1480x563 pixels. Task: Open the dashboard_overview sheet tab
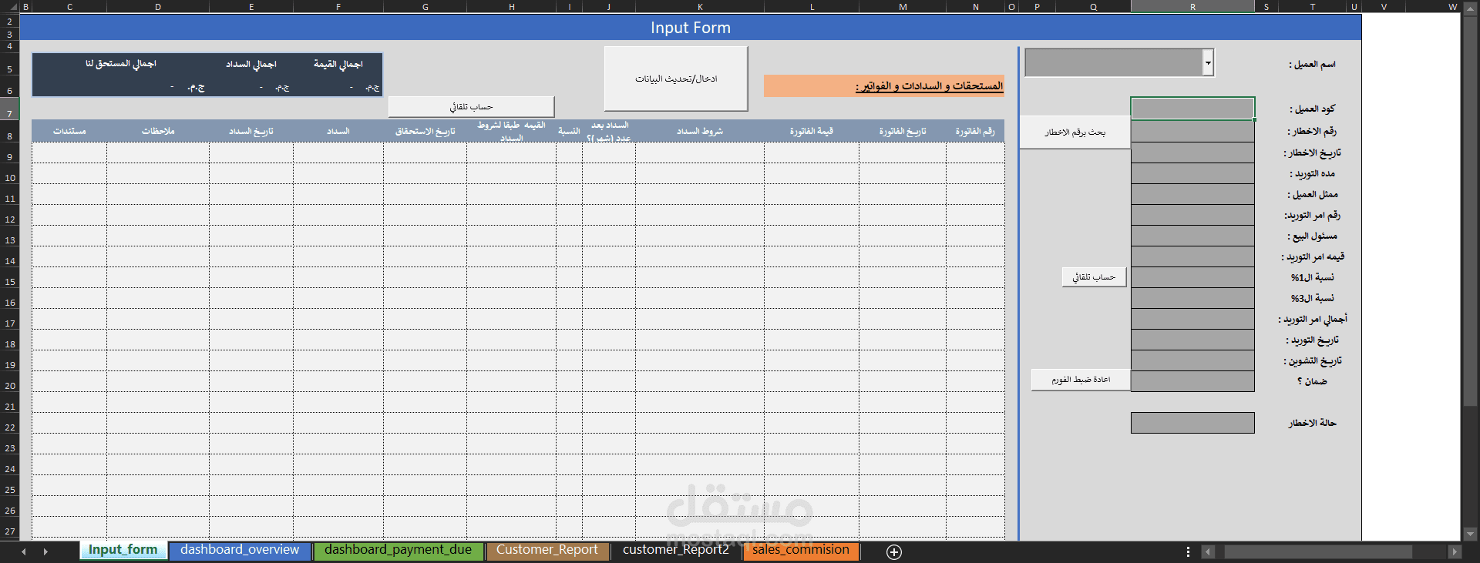click(240, 550)
